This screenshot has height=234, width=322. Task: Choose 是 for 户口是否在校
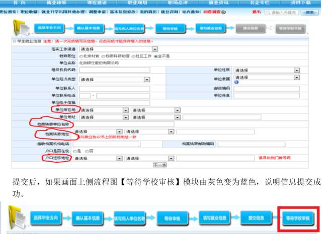[x=75, y=151]
